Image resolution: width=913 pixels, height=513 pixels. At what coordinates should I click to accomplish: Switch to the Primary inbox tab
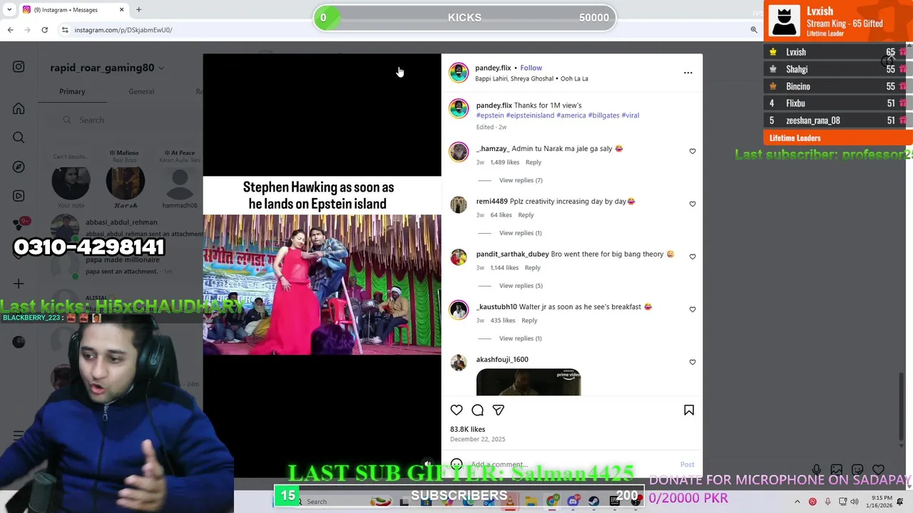72,91
